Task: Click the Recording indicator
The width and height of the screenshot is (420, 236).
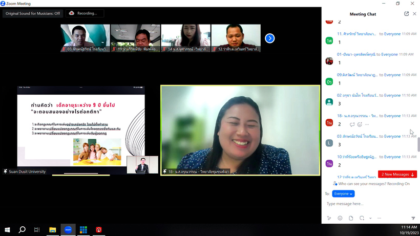Action: click(x=85, y=13)
